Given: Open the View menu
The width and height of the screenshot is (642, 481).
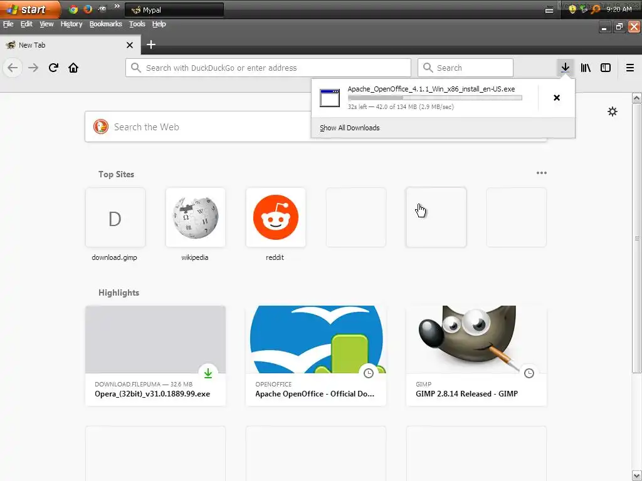Looking at the screenshot, I should click(x=46, y=24).
